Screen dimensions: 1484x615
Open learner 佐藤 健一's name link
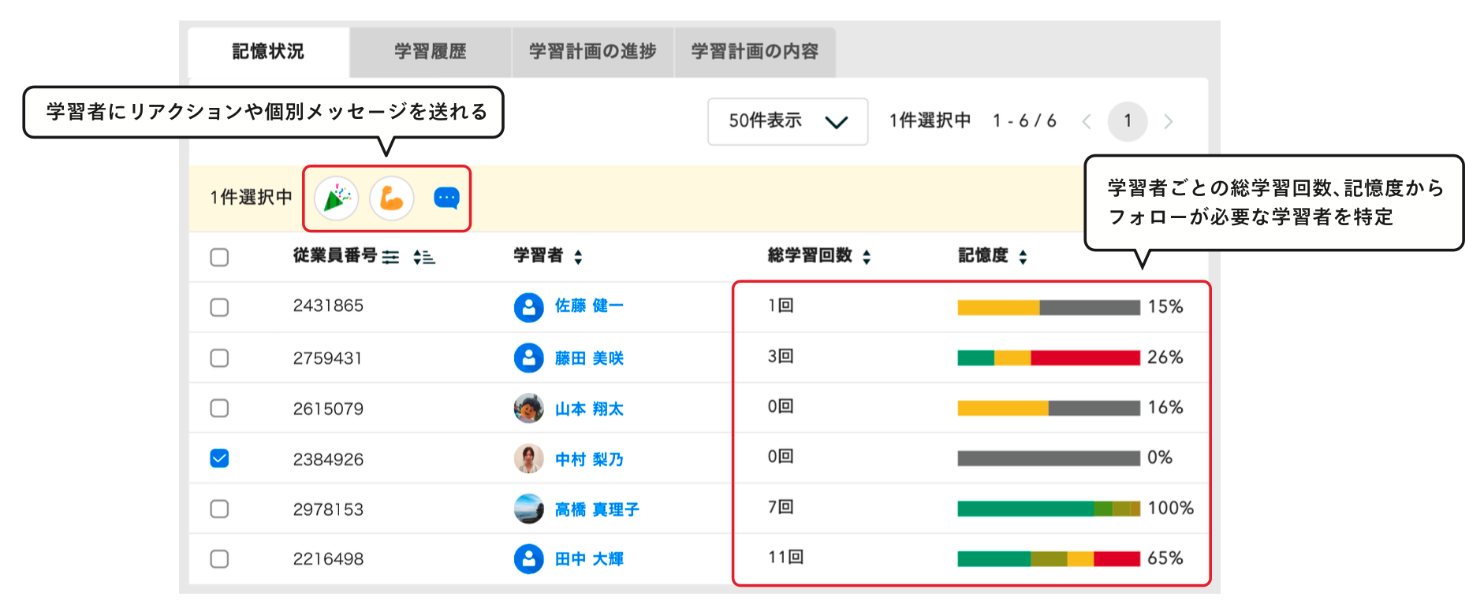click(x=589, y=306)
